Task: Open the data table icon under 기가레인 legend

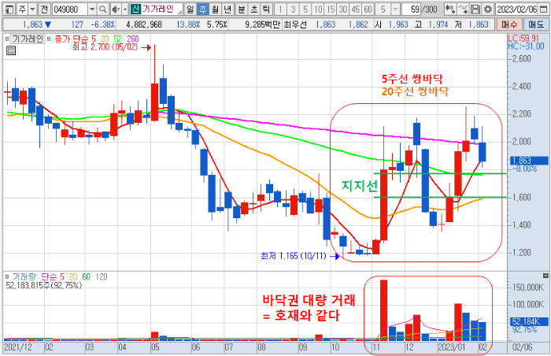Action: [11, 50]
